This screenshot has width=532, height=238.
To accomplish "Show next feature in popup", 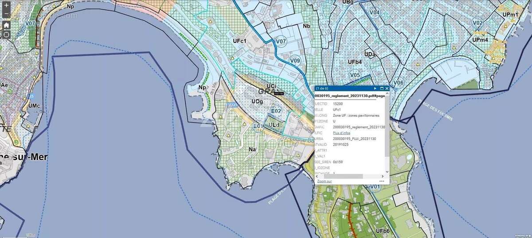I will [375, 88].
